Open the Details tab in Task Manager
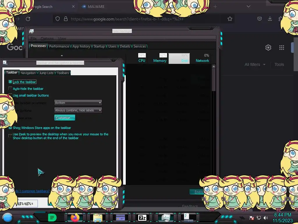298x224 pixels. (125, 46)
